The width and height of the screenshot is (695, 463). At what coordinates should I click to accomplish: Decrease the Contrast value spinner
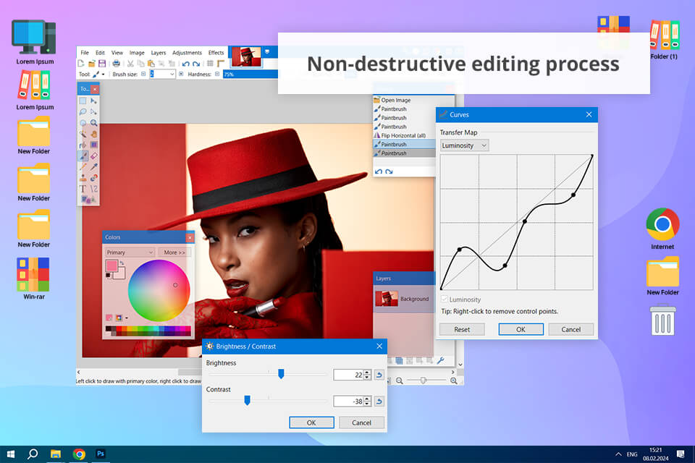click(367, 404)
